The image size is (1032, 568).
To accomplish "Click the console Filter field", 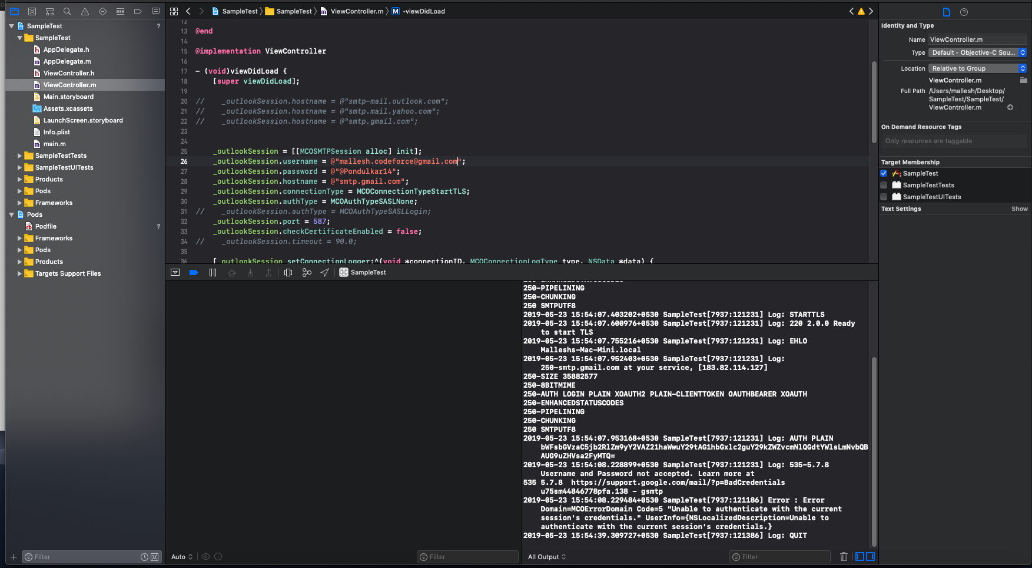I will (779, 556).
